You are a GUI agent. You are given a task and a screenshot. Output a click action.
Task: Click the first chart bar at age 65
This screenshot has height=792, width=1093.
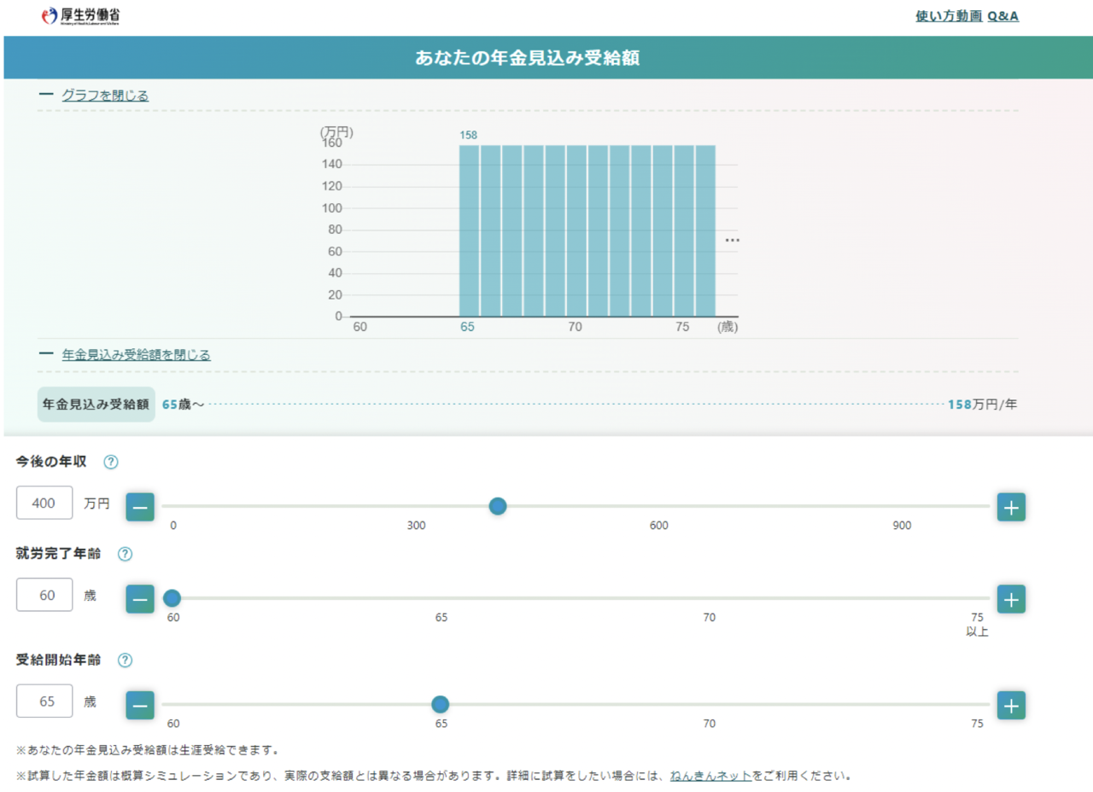469,230
